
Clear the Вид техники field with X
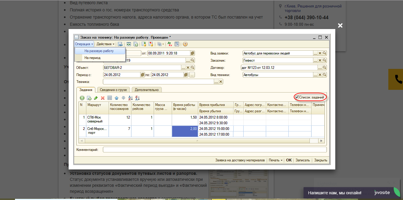pyautogui.click(x=320, y=75)
